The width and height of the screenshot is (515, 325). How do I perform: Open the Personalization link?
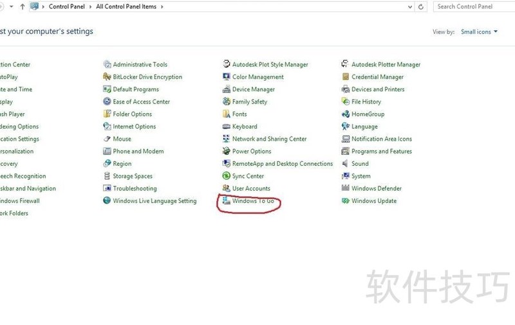[17, 152]
